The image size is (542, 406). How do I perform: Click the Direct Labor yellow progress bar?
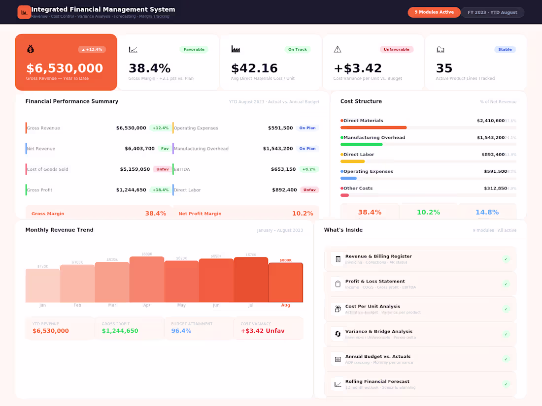click(x=353, y=161)
